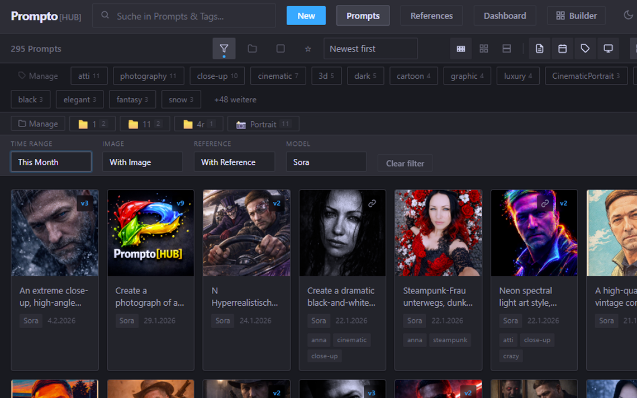Expand the +48 weitere tags
637x398 pixels.
(x=235, y=99)
